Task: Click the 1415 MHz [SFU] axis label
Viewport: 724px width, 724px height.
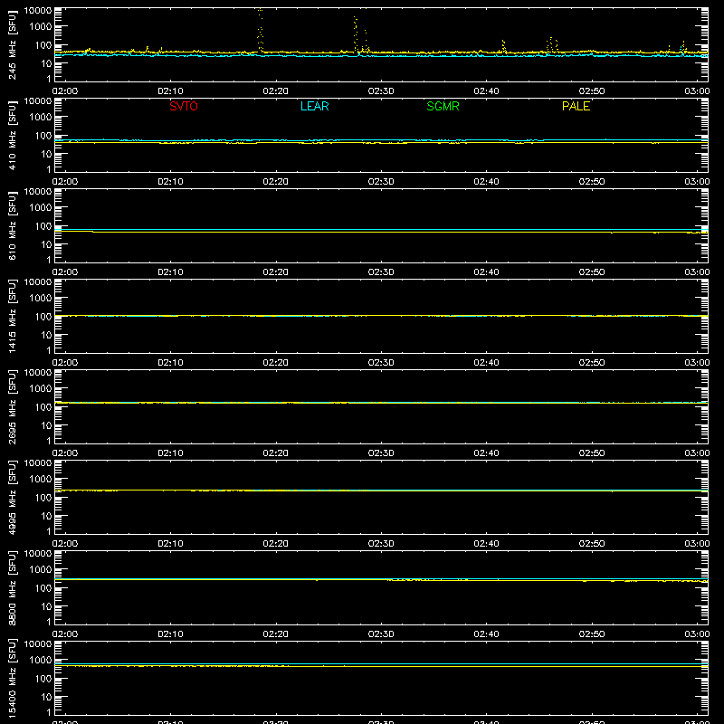Action: 12,316
